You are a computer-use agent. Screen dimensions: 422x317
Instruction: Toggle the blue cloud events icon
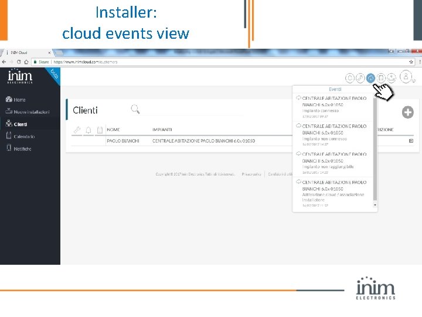(x=370, y=78)
